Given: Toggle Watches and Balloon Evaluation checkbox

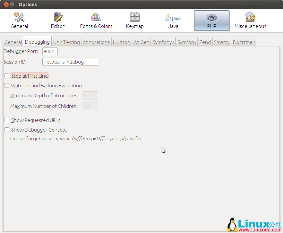Looking at the screenshot, I should click(x=7, y=85).
